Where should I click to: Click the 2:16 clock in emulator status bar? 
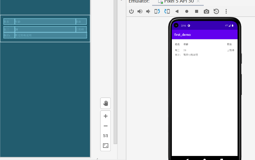pos(183,26)
